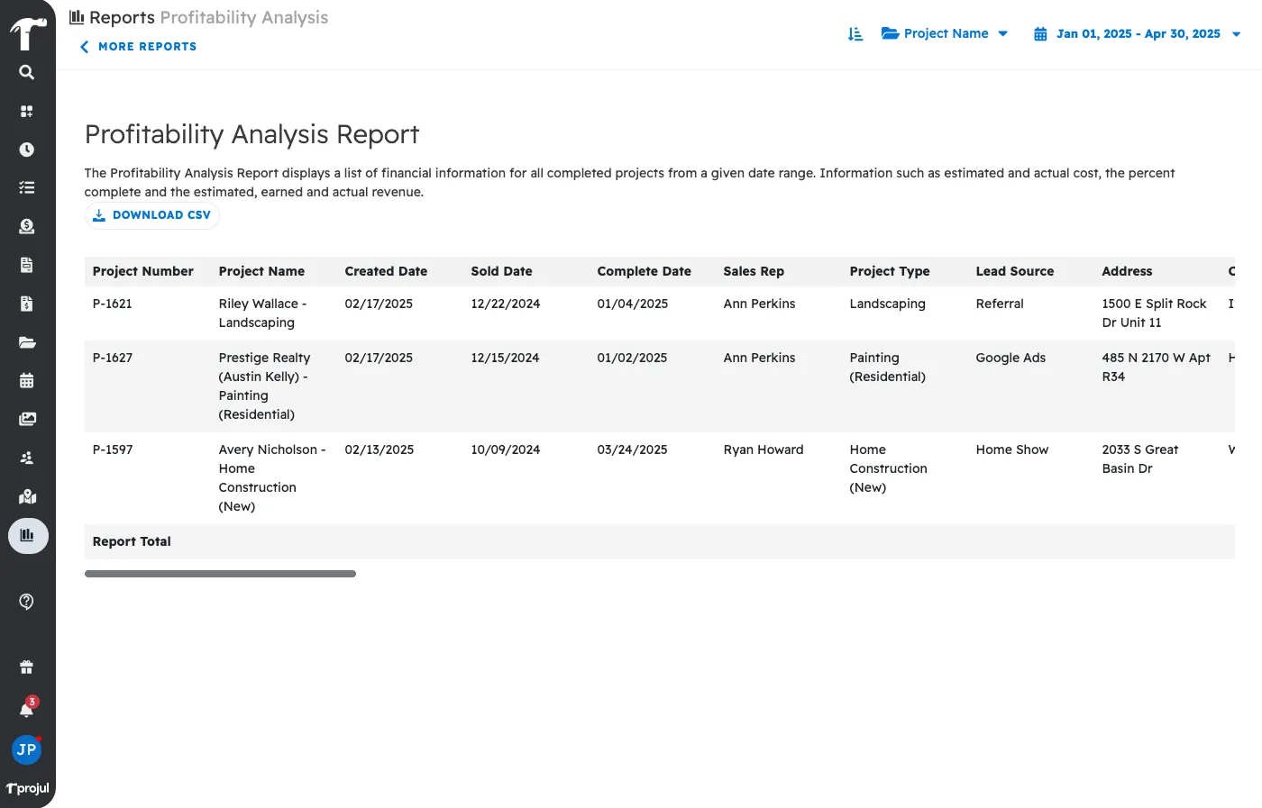The height and width of the screenshot is (808, 1262).
Task: Open the tasks checklist icon
Action: (x=27, y=186)
